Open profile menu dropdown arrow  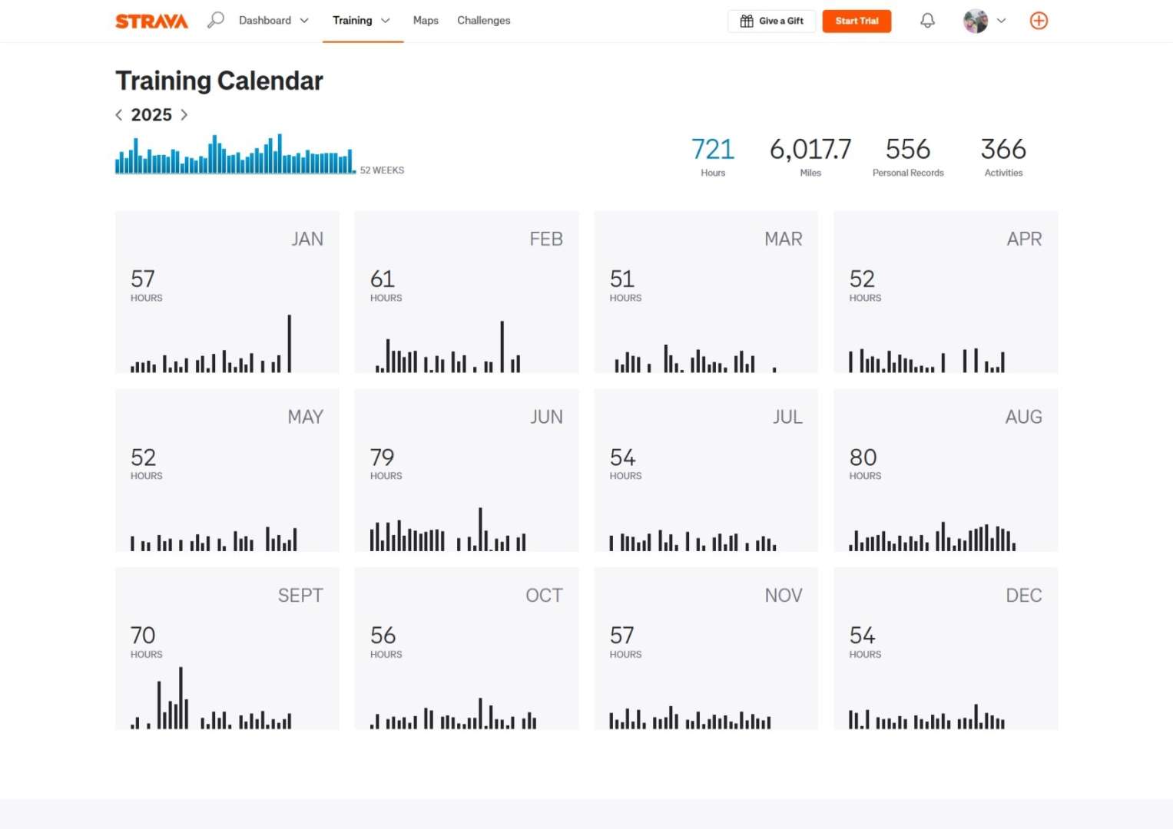pos(1001,21)
